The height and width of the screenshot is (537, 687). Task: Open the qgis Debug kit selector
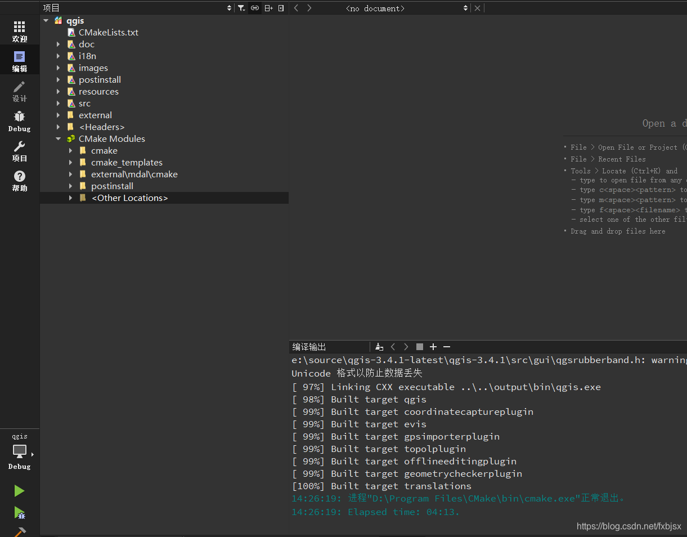(20, 451)
